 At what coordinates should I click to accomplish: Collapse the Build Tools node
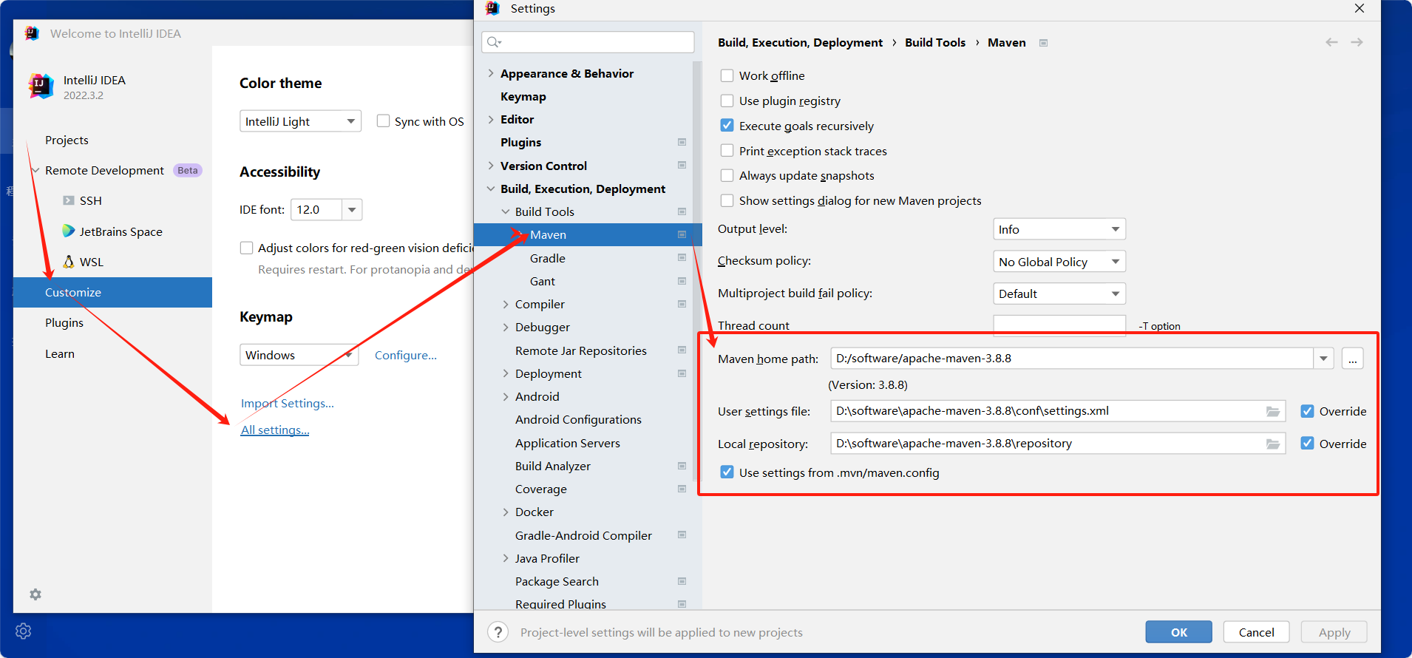click(x=506, y=211)
